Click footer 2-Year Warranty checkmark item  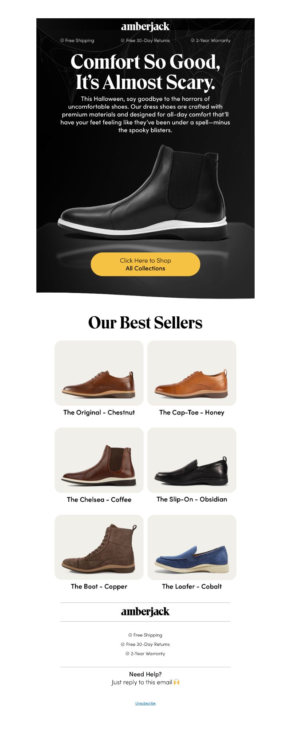pyautogui.click(x=145, y=653)
